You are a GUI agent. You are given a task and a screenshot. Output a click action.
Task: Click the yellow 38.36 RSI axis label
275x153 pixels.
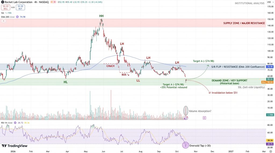270,140
